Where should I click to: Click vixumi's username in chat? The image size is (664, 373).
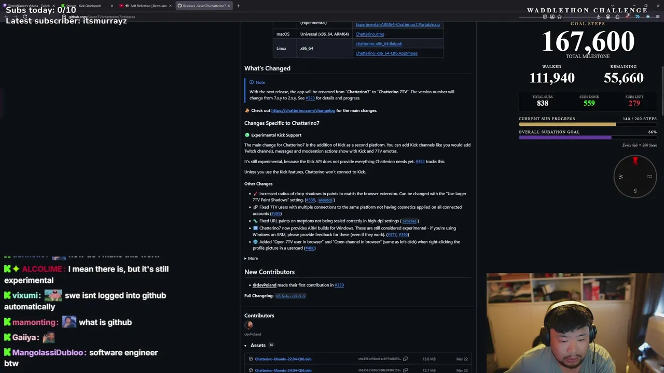26,295
